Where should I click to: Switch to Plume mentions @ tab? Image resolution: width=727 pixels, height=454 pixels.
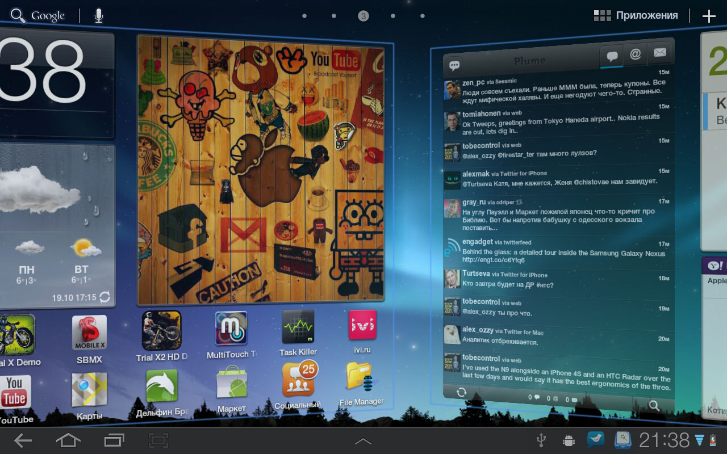click(635, 54)
